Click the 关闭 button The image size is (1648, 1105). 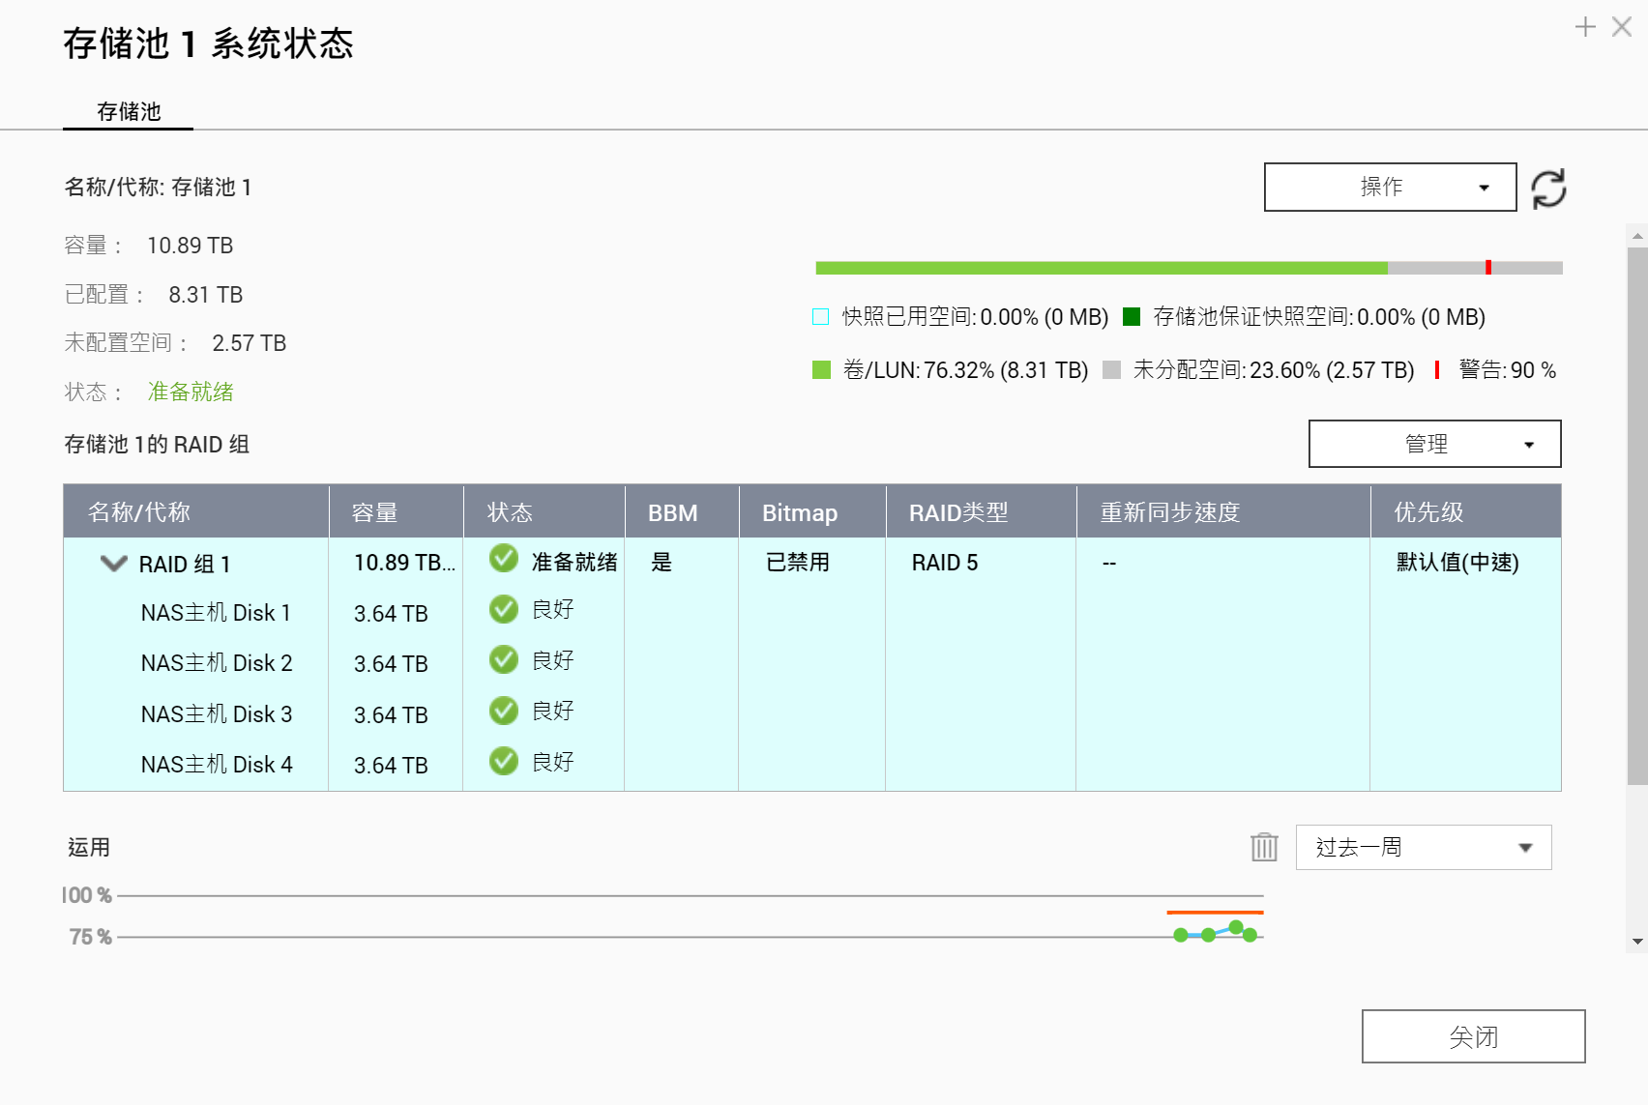pyautogui.click(x=1473, y=1036)
